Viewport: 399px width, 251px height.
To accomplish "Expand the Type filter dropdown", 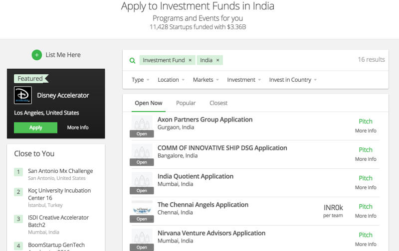I will point(140,80).
